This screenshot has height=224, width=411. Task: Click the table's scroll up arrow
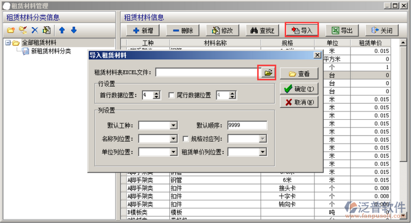pyautogui.click(x=403, y=43)
